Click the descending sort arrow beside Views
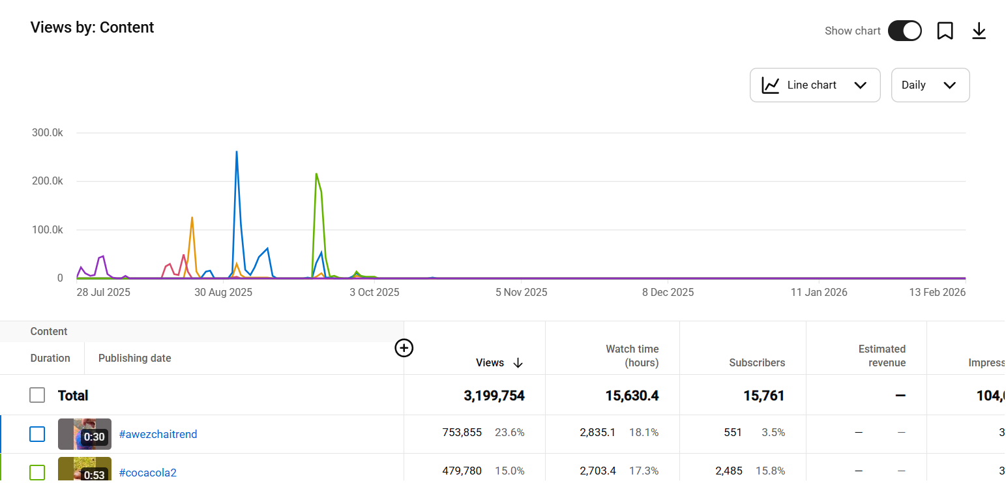Viewport: 1006px width, 483px height. pyautogui.click(x=518, y=363)
